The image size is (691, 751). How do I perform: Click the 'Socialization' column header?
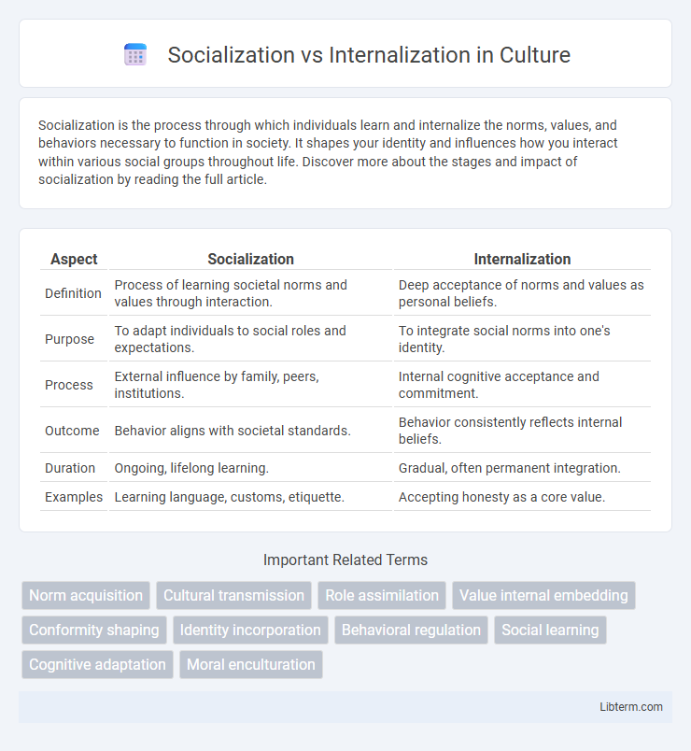coord(250,259)
